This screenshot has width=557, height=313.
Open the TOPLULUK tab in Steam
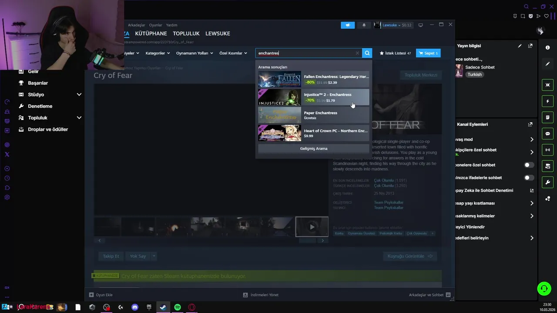click(186, 33)
